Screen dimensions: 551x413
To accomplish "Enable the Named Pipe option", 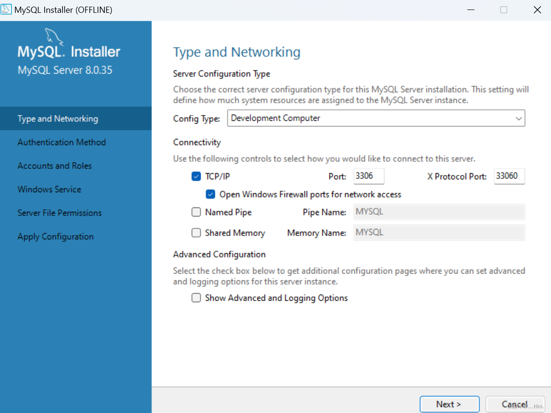I will pyautogui.click(x=196, y=212).
